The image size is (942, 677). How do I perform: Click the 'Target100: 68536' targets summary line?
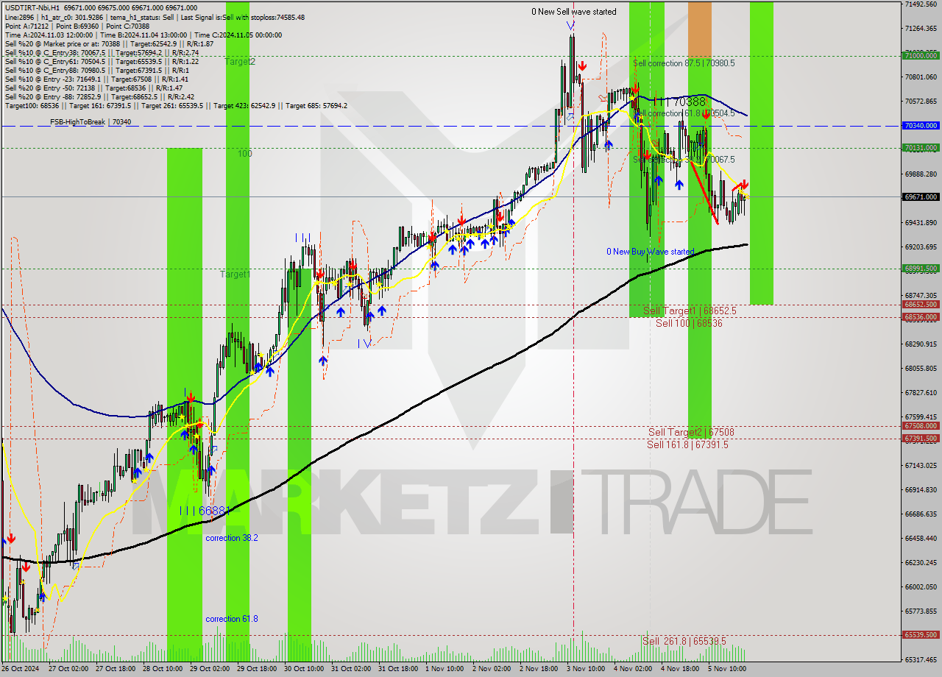coord(176,105)
